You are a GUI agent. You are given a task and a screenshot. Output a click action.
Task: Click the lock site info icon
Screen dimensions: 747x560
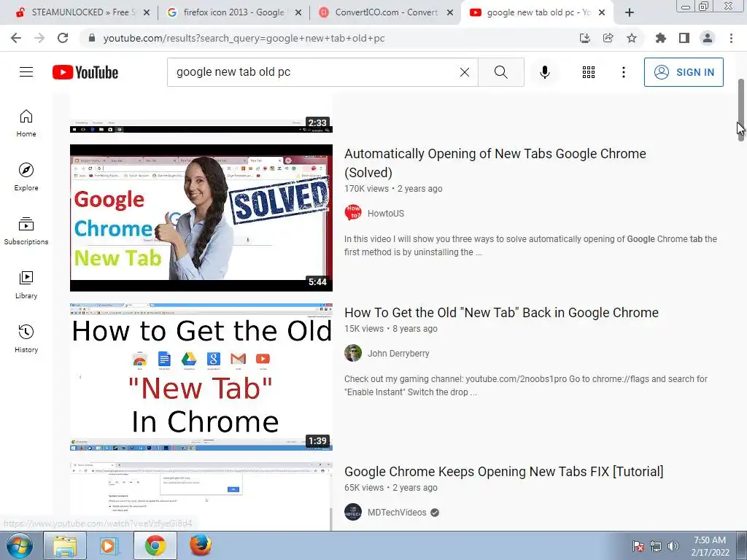point(92,38)
